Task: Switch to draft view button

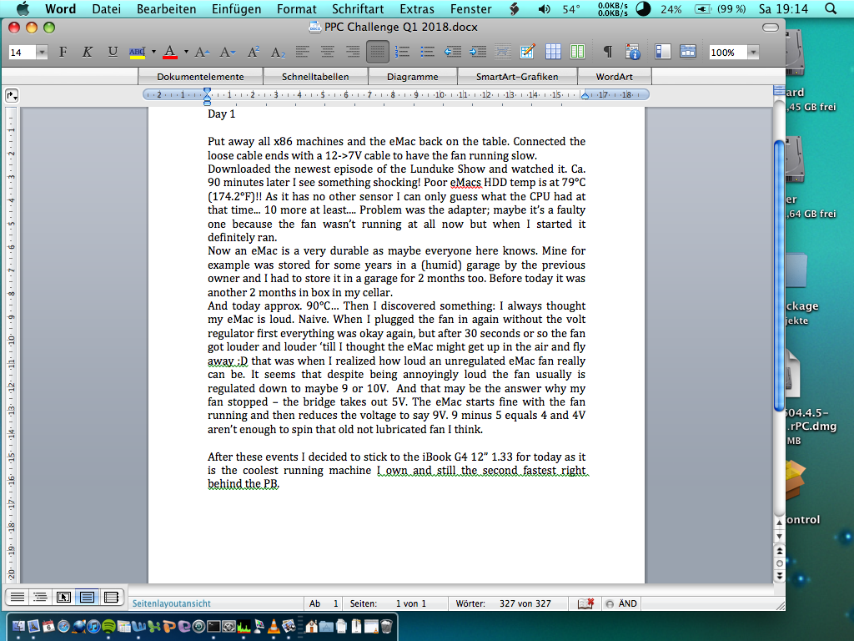Action: [x=18, y=597]
